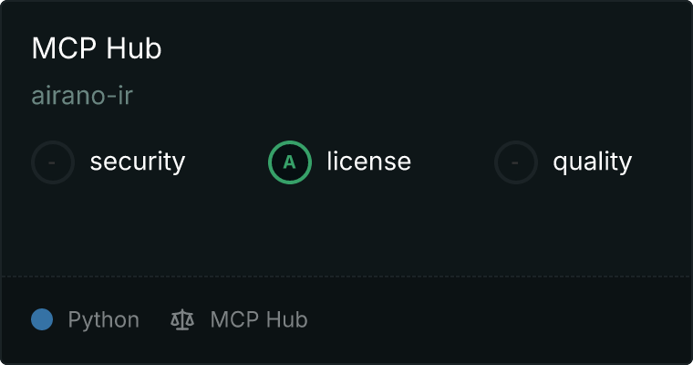Click the blue Python language dot
This screenshot has height=365, width=693.
pyautogui.click(x=42, y=319)
